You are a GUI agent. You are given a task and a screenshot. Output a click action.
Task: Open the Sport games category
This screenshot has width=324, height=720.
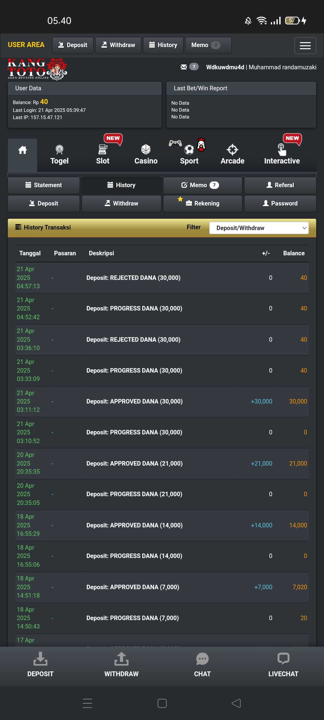pos(189,155)
